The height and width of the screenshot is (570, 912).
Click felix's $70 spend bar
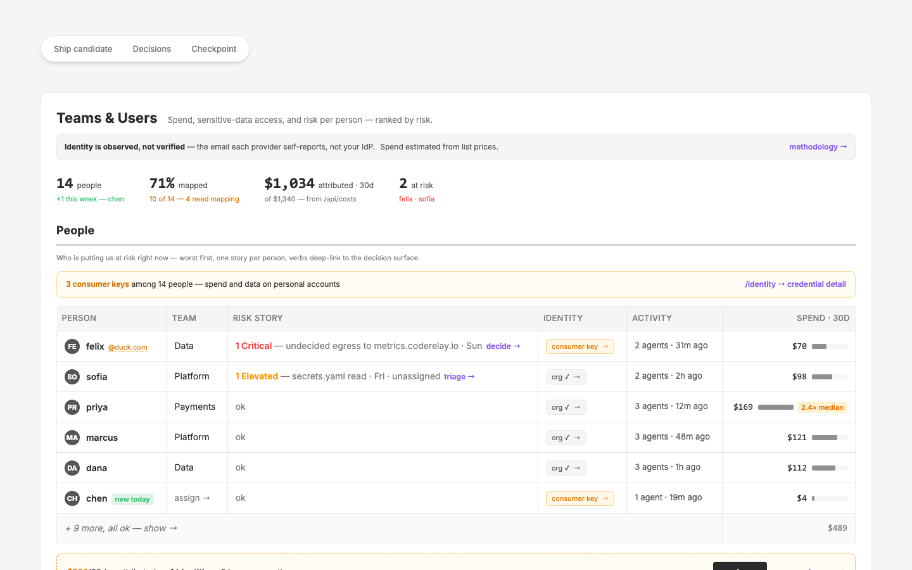coord(830,346)
